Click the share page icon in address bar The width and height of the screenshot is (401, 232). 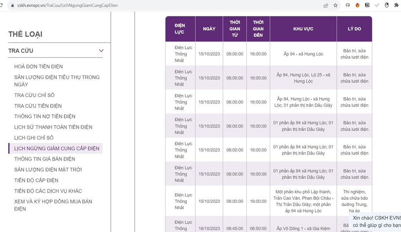tap(326, 5)
